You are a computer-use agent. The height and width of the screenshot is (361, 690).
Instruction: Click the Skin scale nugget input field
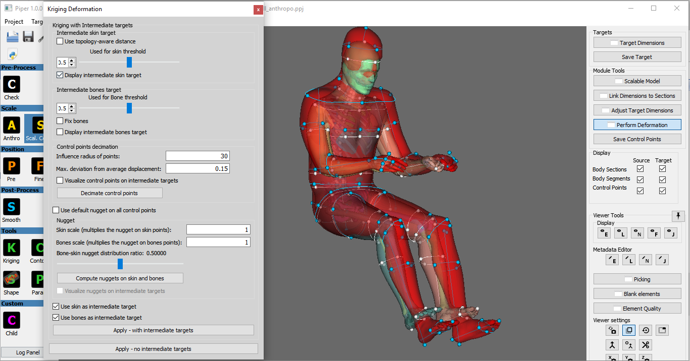pyautogui.click(x=218, y=230)
